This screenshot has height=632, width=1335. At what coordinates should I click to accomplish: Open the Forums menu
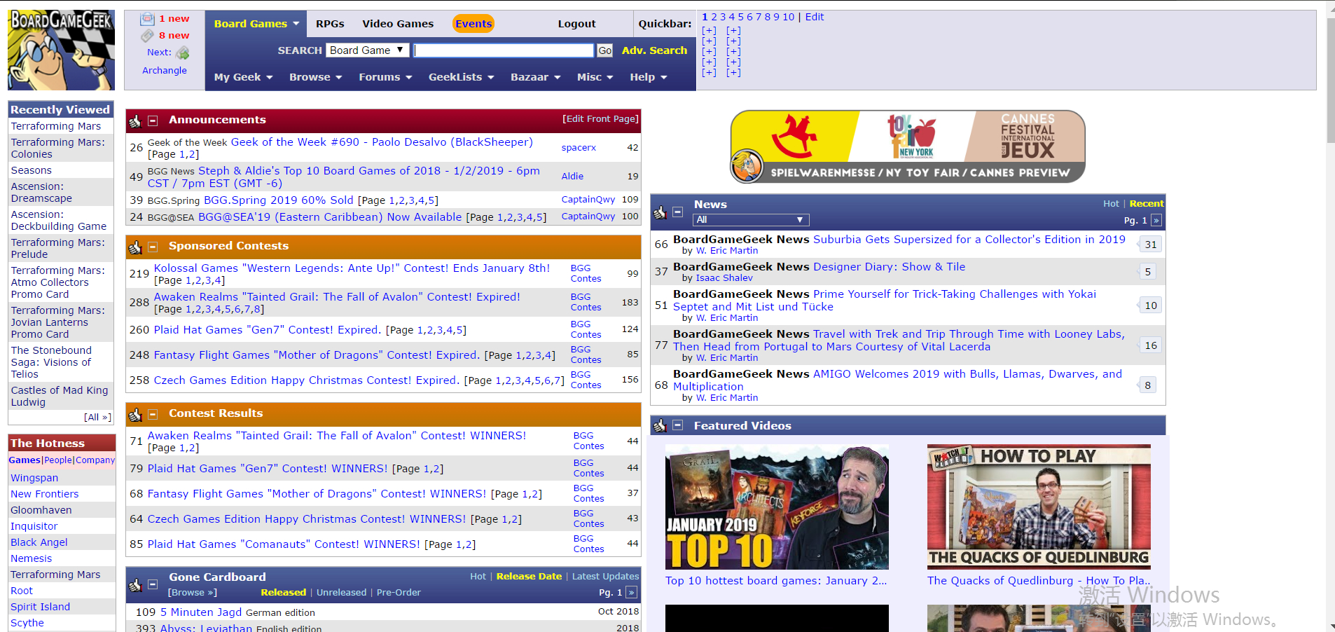[385, 77]
